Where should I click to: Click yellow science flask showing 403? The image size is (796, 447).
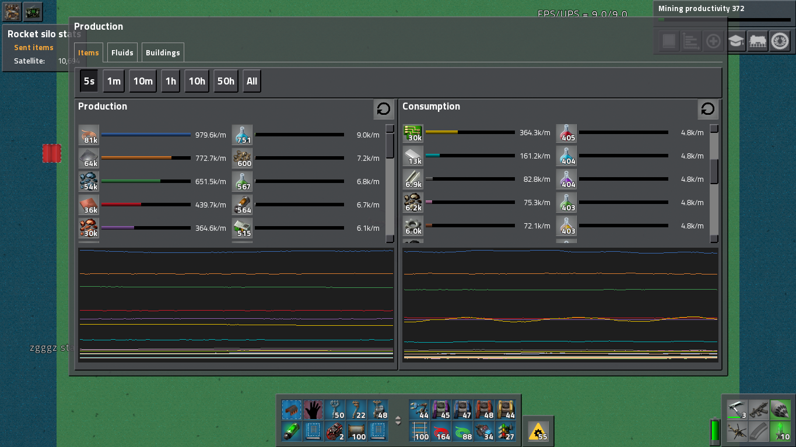coord(567,226)
